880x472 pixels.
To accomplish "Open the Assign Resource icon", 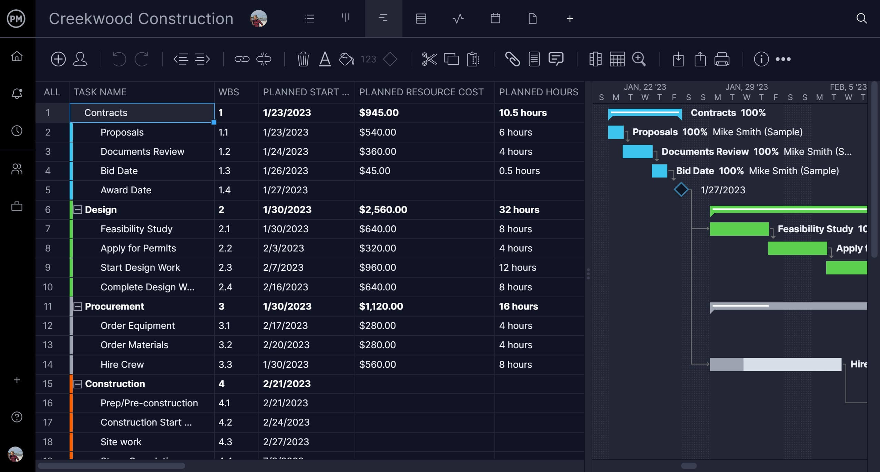I will (82, 59).
